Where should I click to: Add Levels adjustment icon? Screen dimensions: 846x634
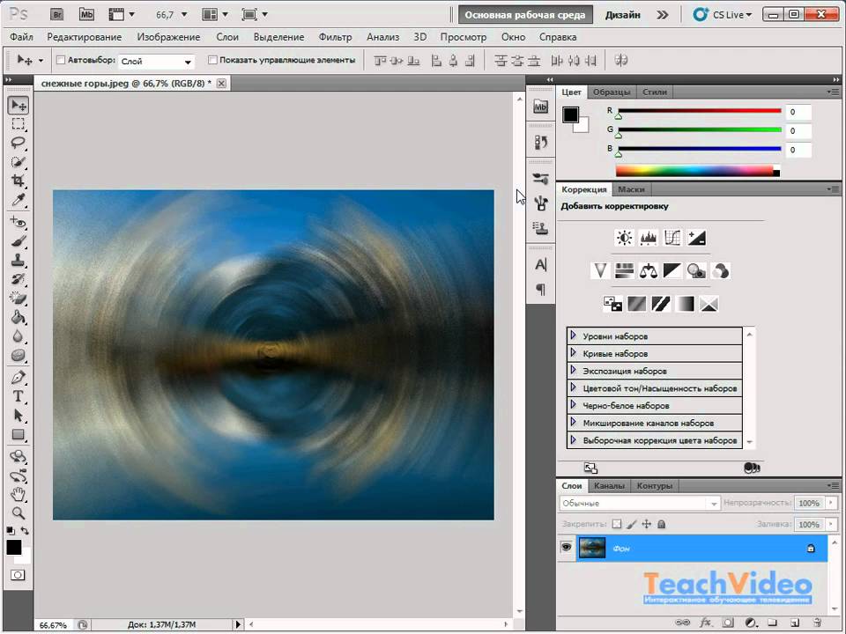pyautogui.click(x=648, y=238)
